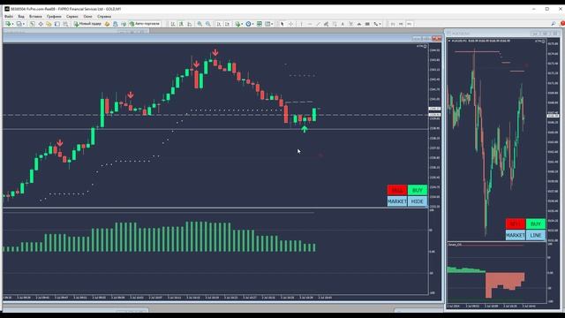Click the main chart price scale axis

[x=435, y=126]
